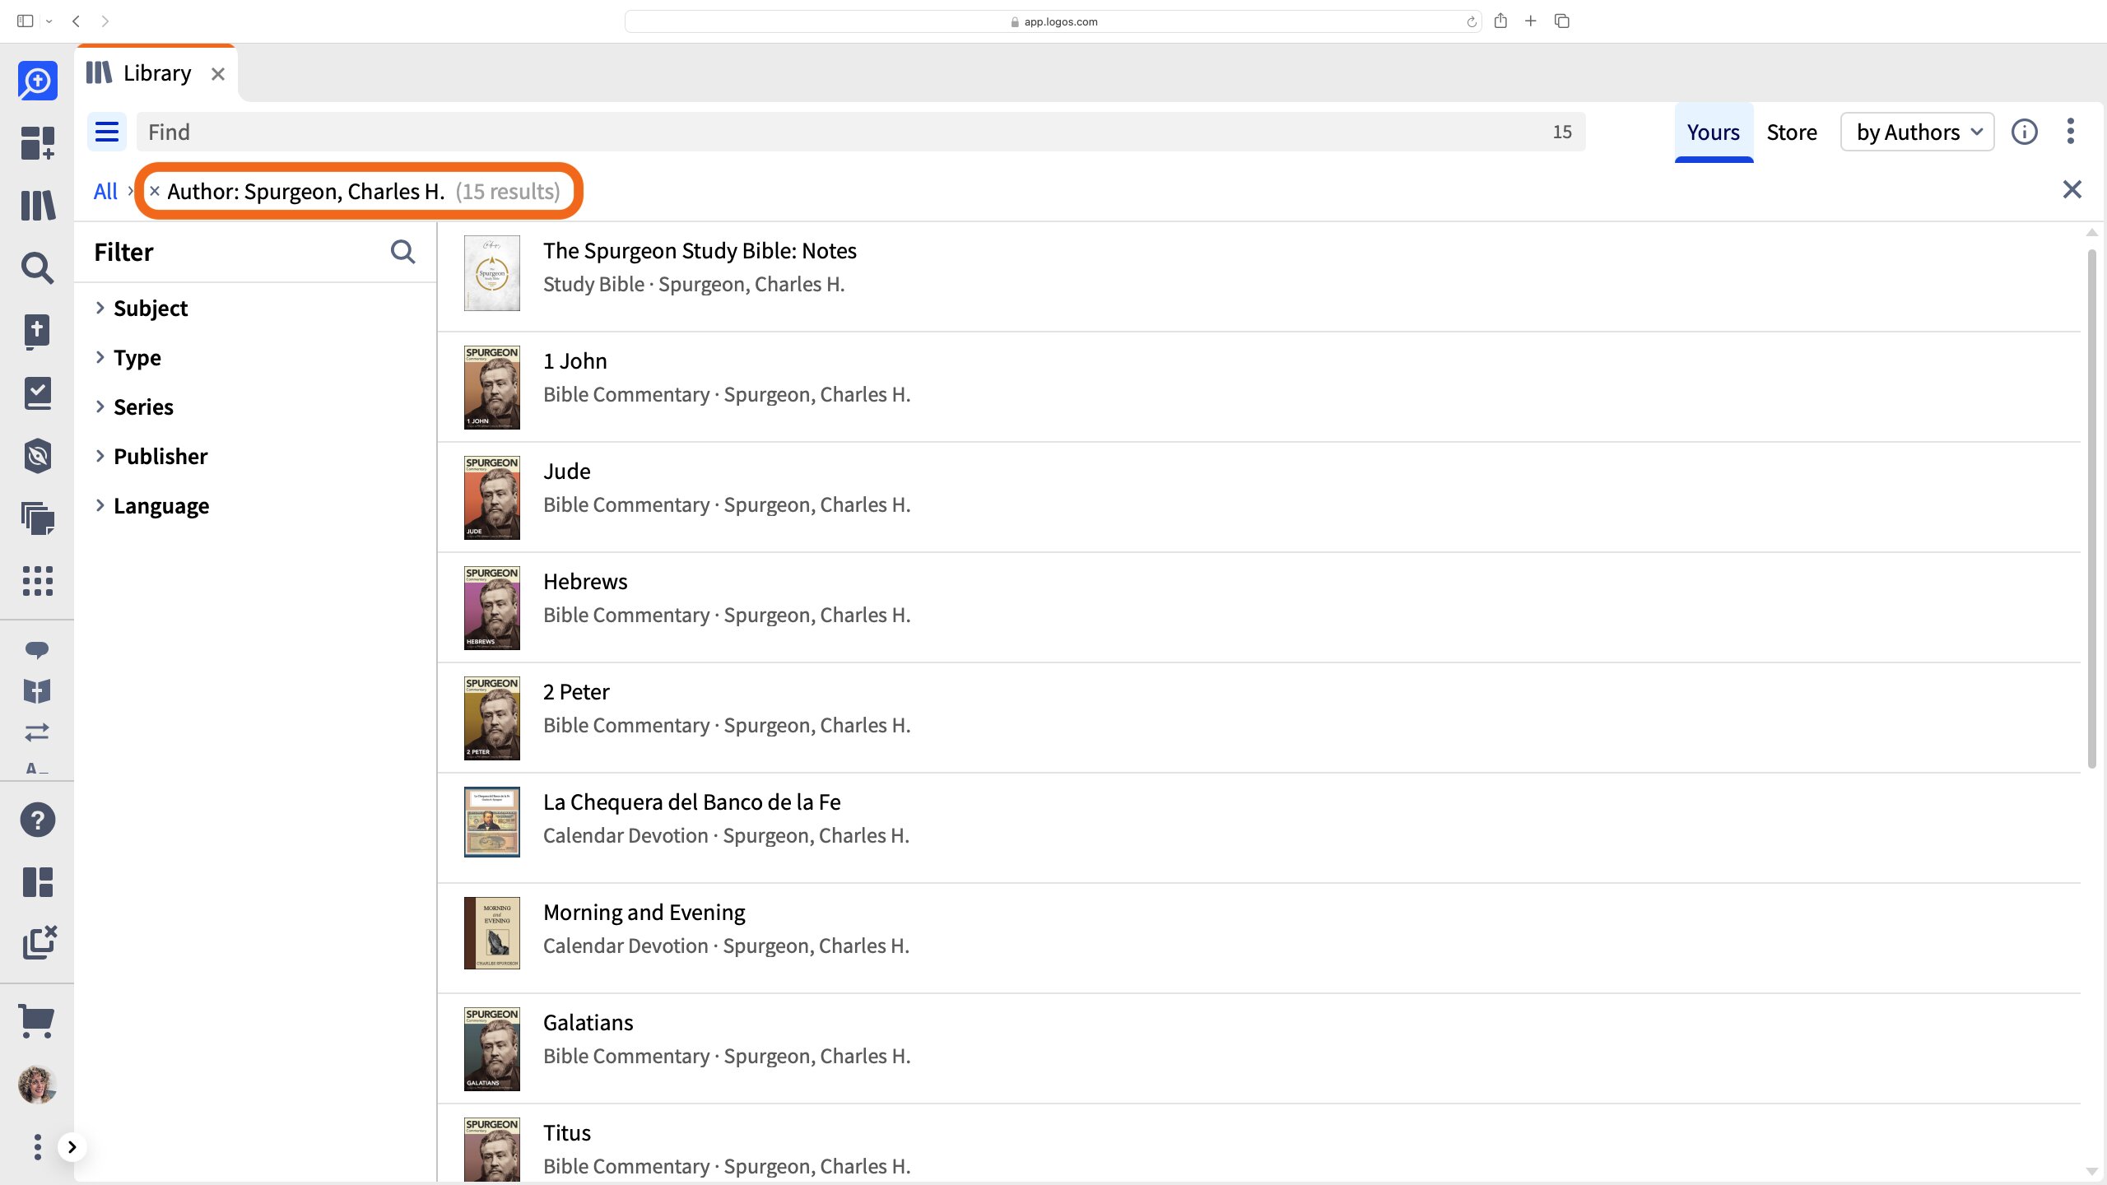This screenshot has height=1185, width=2107.
Task: Click the two-arrows compare icon in sidebar
Action: click(37, 732)
